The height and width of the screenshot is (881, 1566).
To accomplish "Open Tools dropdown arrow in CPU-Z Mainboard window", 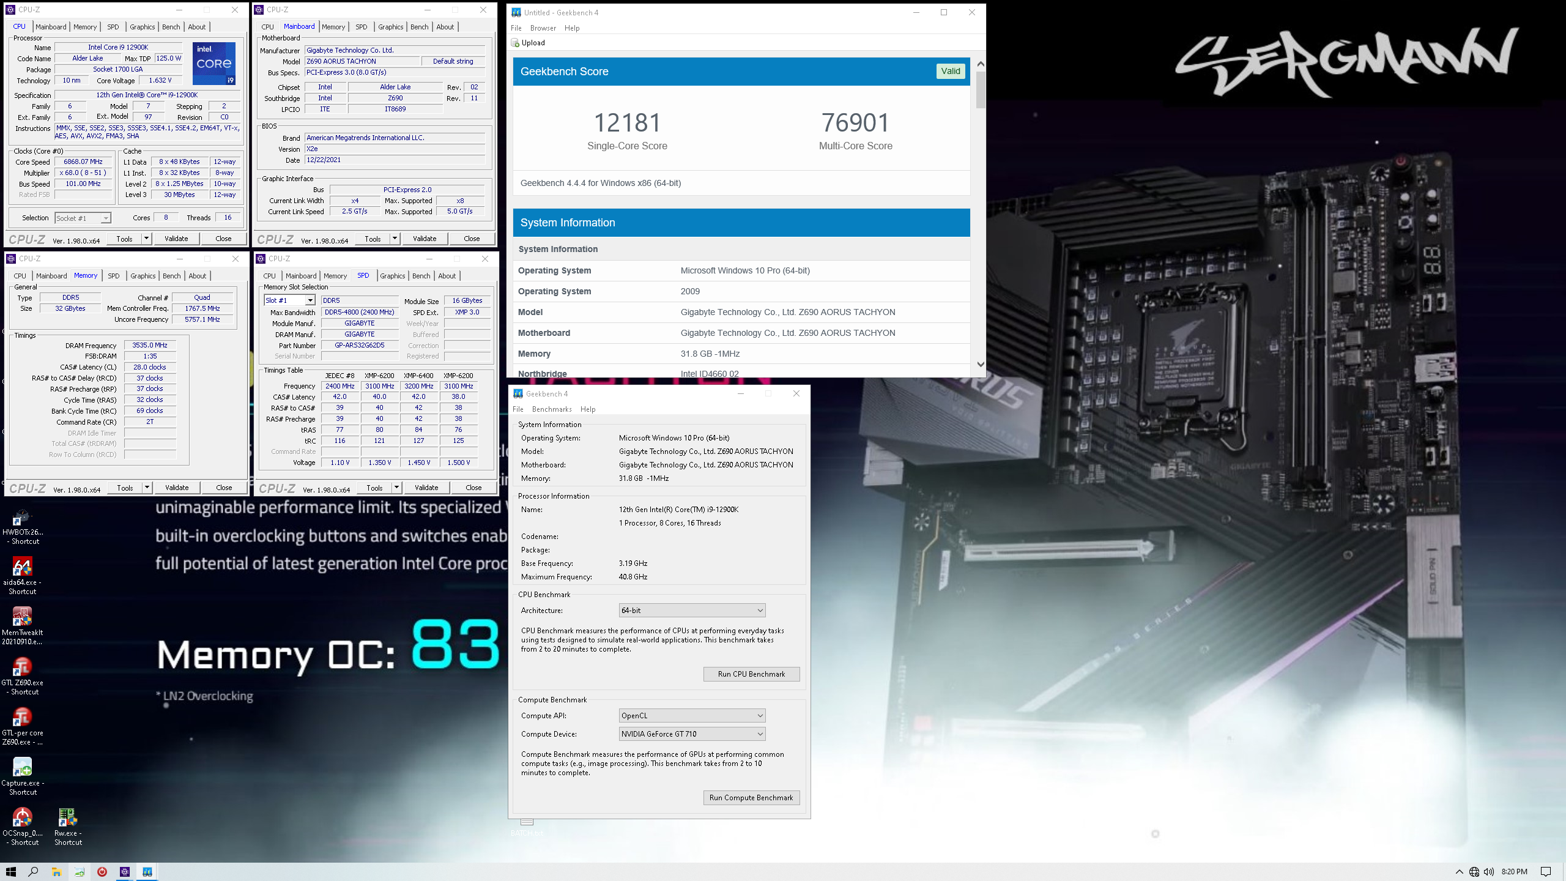I will [395, 239].
